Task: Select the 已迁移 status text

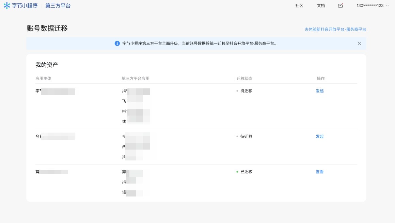Action: tap(247, 172)
